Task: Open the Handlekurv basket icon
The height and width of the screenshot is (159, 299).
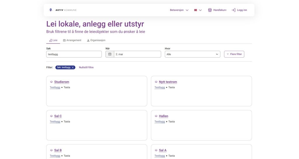Action: point(210,10)
